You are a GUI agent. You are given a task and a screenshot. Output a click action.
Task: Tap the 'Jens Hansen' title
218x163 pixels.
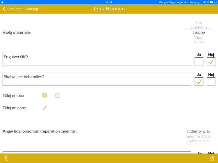(109, 9)
